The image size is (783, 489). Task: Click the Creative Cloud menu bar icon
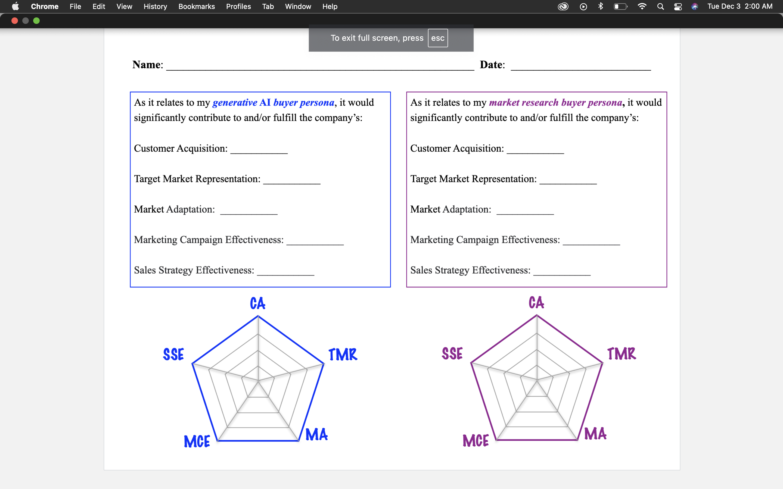click(x=563, y=7)
